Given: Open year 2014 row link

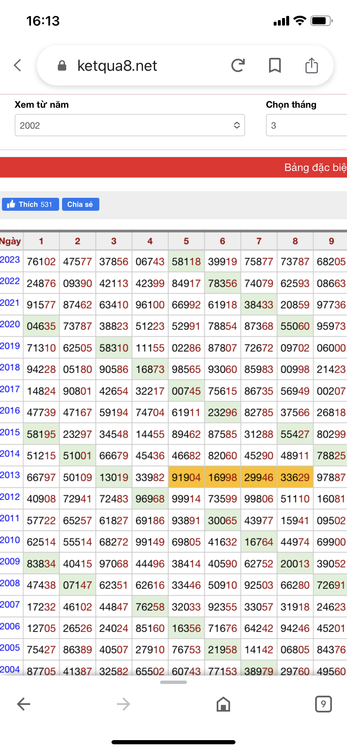Looking at the screenshot, I should pyautogui.click(x=10, y=454).
